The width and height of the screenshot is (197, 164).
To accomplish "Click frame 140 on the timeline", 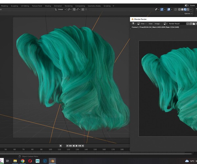I will (x=86, y=150).
